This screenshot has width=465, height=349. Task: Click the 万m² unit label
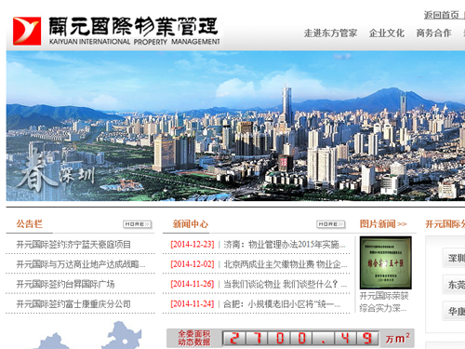(x=398, y=338)
